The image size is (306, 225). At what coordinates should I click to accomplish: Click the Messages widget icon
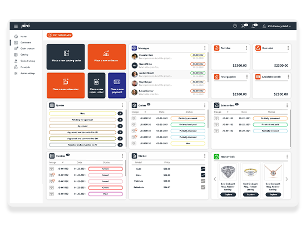(134, 48)
